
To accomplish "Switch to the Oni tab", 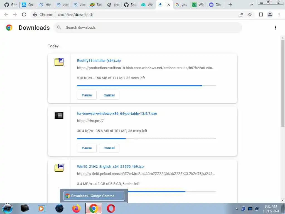I will [x=28, y=5].
